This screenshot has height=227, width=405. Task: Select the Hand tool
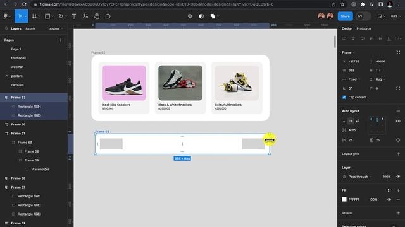click(97, 16)
